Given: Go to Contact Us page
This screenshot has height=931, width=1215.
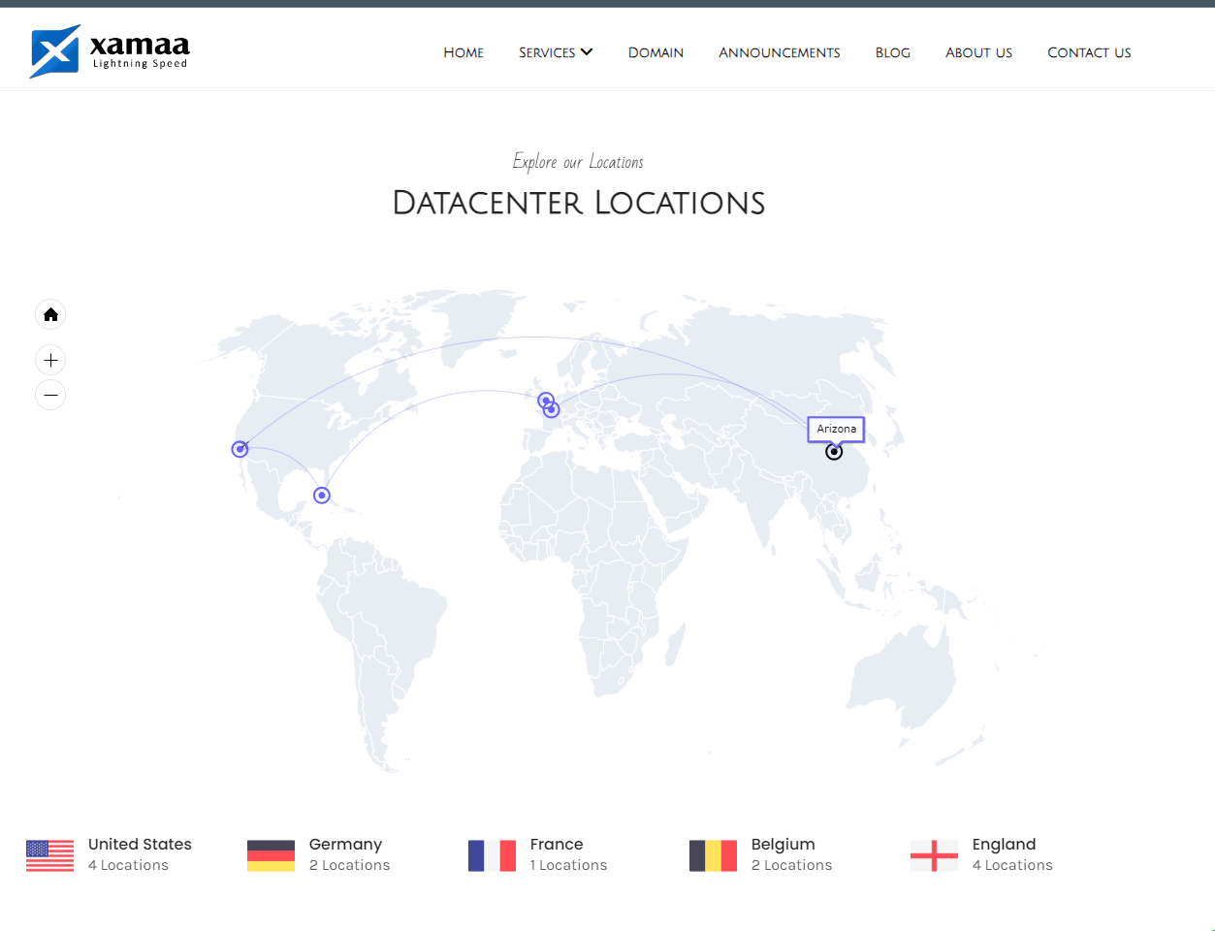Looking at the screenshot, I should click(1089, 52).
